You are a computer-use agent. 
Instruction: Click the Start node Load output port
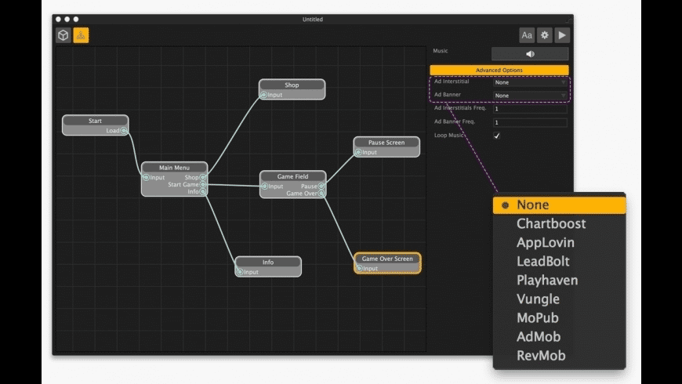coord(124,131)
